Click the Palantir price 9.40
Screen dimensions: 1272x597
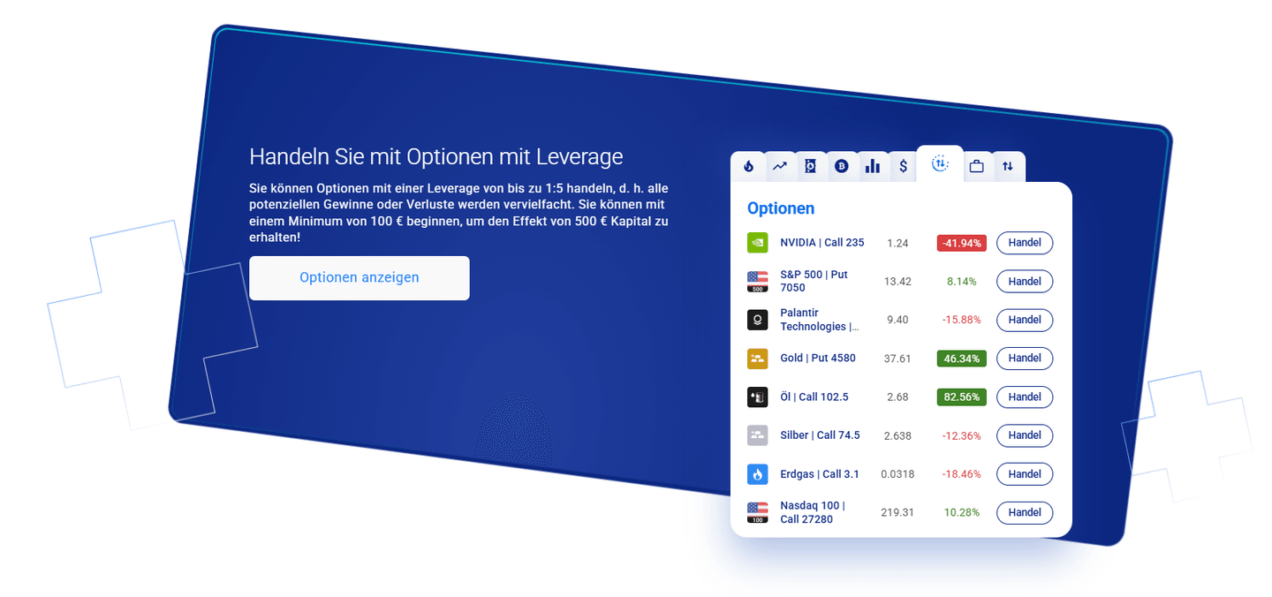click(897, 320)
